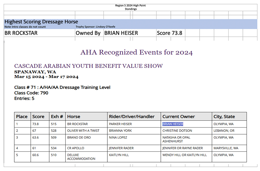Click the 'Class Code: 790' line
Screen dimensions: 260x171
[x=31, y=93]
